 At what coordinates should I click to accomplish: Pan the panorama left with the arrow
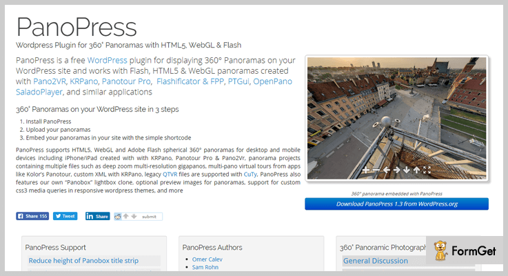tap(386, 170)
